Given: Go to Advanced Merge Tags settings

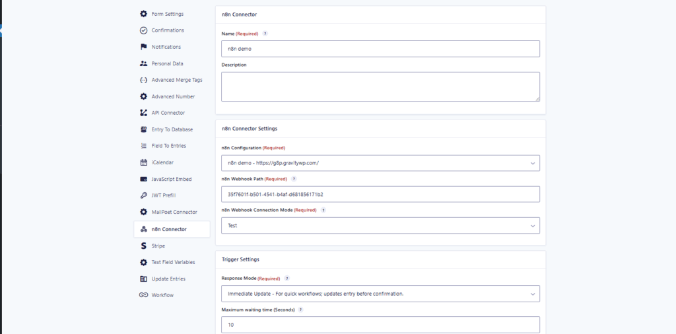Looking at the screenshot, I should click(176, 80).
